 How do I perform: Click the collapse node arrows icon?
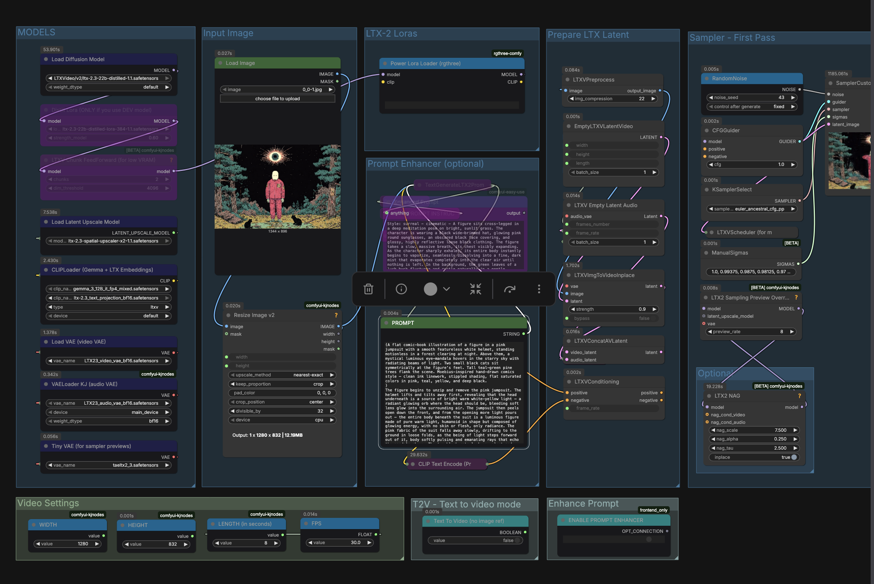coord(475,289)
